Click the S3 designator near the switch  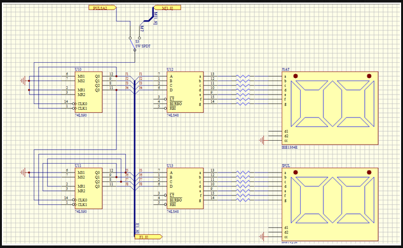click(x=137, y=41)
